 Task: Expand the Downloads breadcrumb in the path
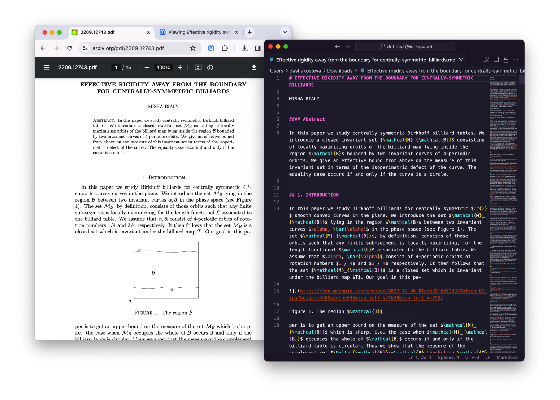pos(340,70)
